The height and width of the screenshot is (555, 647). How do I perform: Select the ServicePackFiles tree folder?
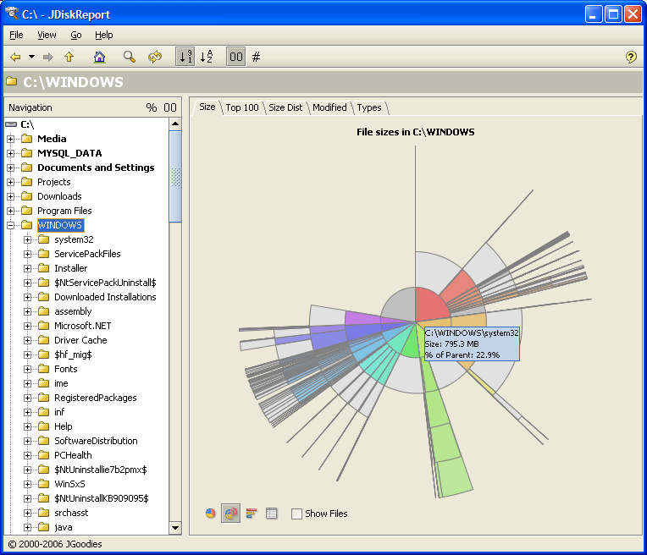click(87, 254)
